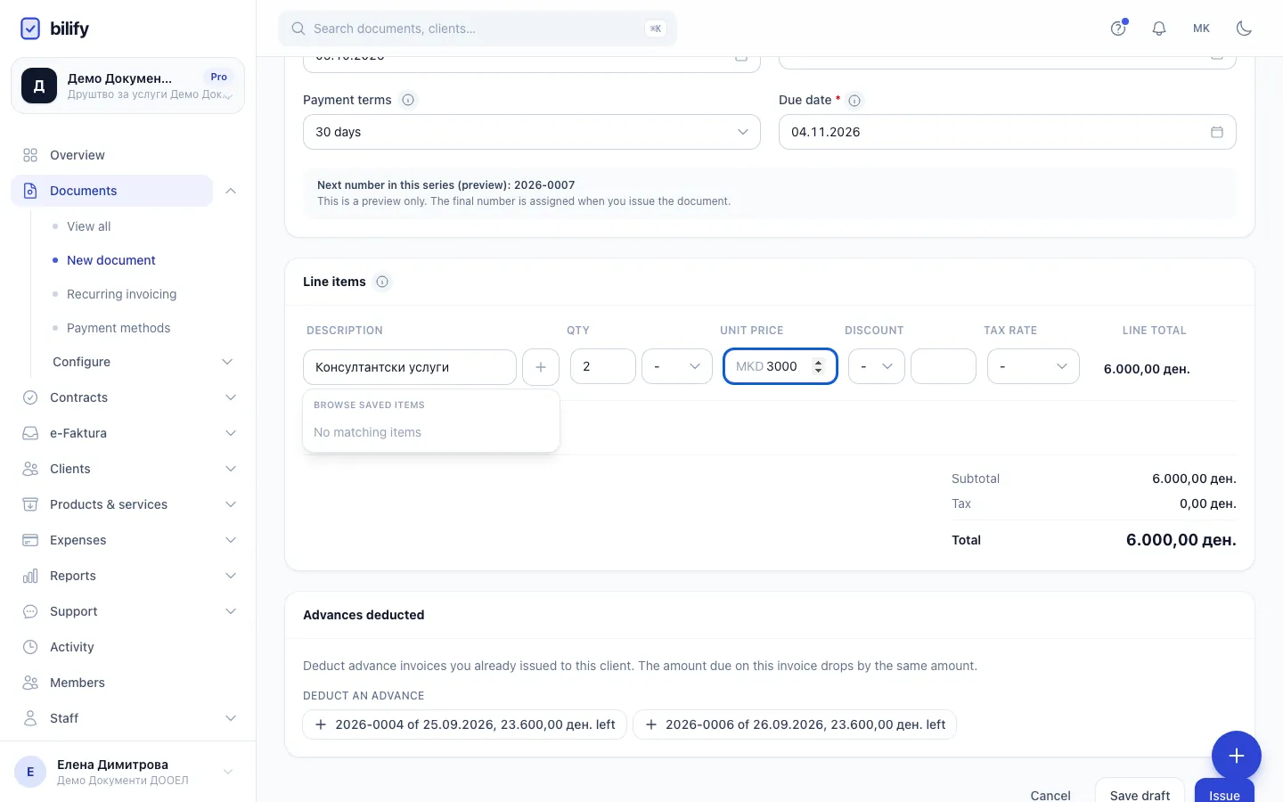Click the quantity input field
Screen dimensions: 1283x802
click(603, 366)
